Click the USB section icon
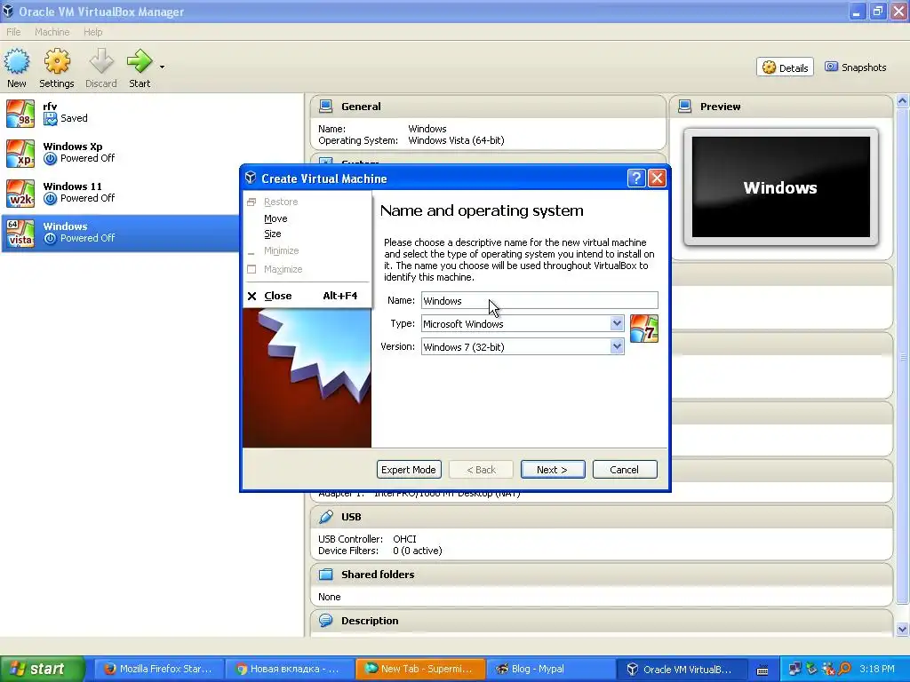Viewport: 910px width, 682px height. click(x=326, y=517)
